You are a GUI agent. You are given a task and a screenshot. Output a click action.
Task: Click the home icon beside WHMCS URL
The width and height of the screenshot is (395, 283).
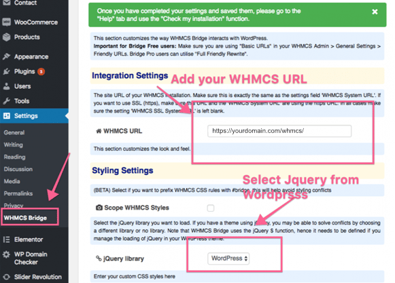[x=99, y=131]
